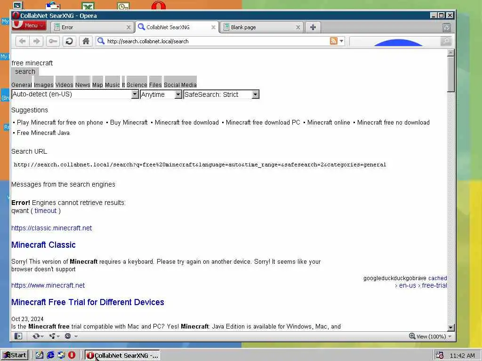The height and width of the screenshot is (361, 482).
Task: Click suggestion Play Minecraft for free on phone
Action: pos(60,123)
